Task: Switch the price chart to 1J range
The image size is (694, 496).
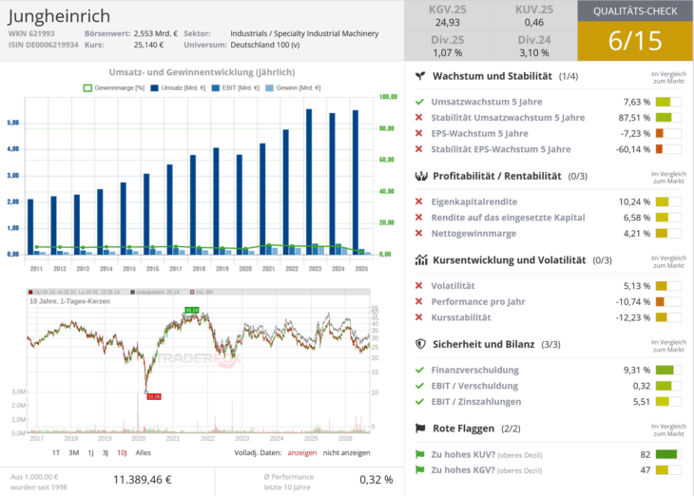Action: pyautogui.click(x=90, y=452)
